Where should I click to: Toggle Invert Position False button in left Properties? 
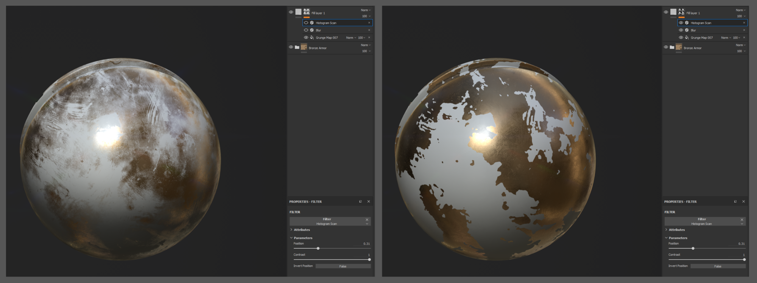point(343,266)
